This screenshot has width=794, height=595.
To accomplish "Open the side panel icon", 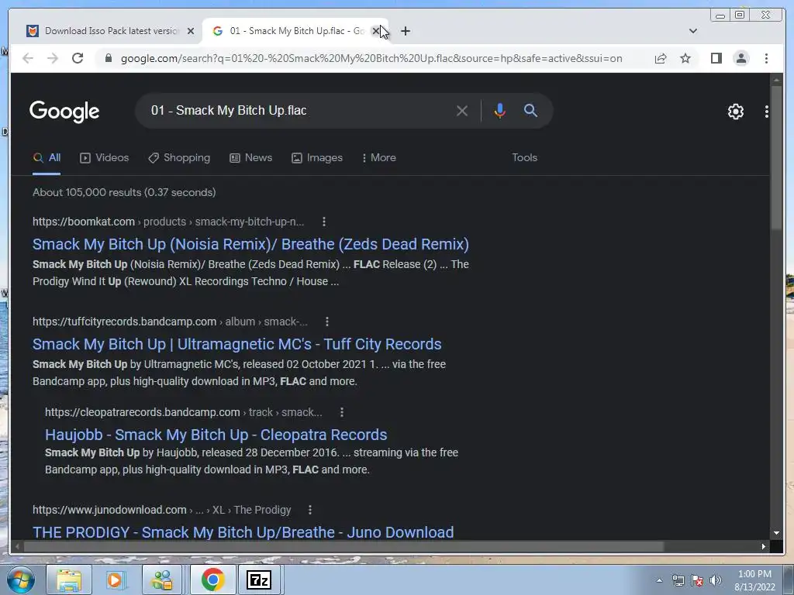I will coord(716,58).
